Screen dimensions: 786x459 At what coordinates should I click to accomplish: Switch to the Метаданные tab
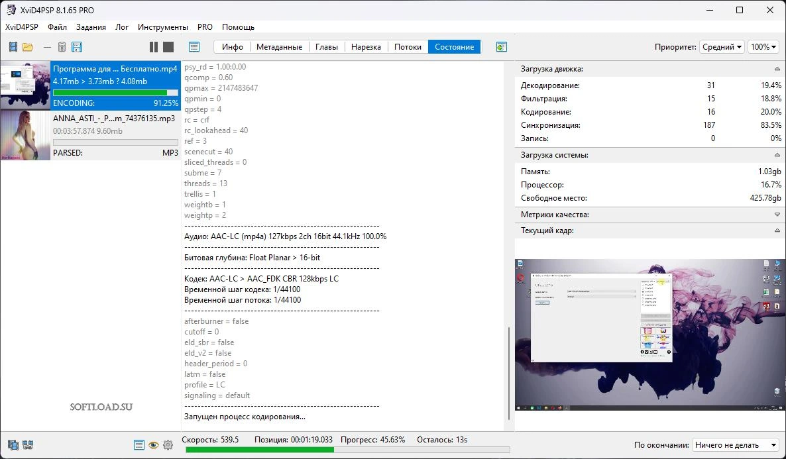click(279, 46)
